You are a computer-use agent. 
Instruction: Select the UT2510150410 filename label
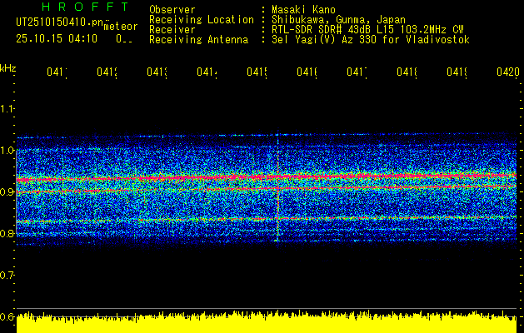point(57,23)
